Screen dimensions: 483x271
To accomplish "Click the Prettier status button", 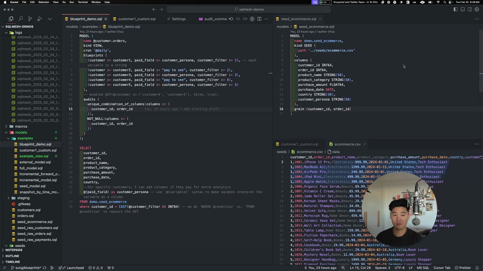I will [462, 268].
